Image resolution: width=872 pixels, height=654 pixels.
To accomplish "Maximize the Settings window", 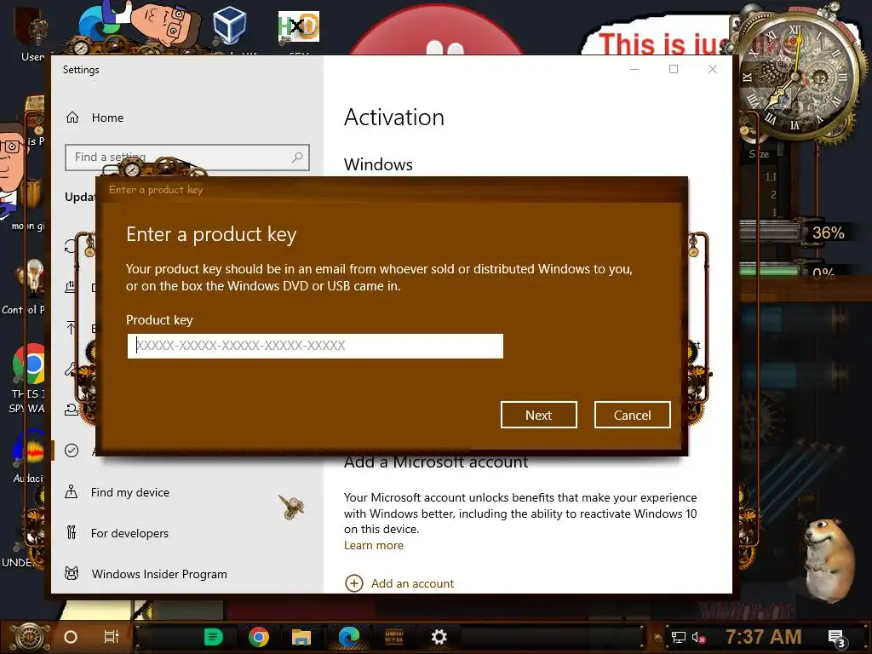I will (674, 69).
